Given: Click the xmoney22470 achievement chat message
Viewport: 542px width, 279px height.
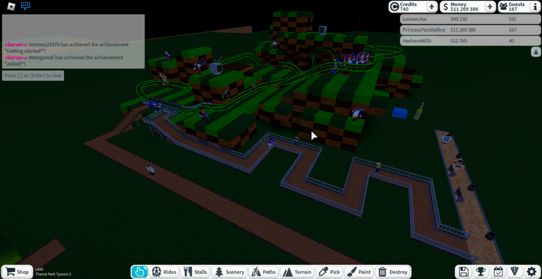Looking at the screenshot, I should tap(66, 48).
